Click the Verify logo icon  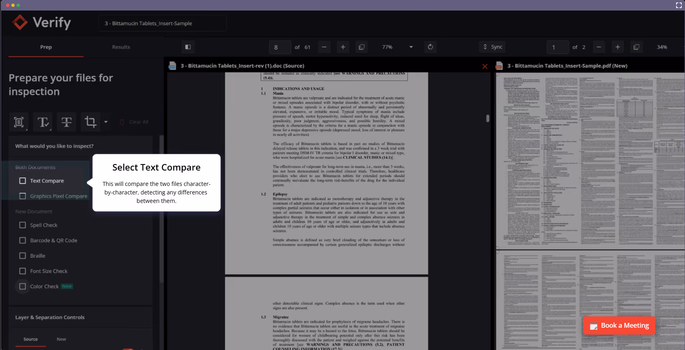click(x=20, y=23)
